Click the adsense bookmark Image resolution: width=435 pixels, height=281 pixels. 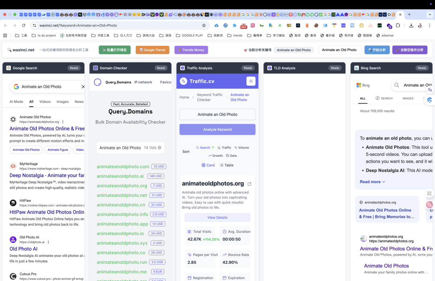385,35
